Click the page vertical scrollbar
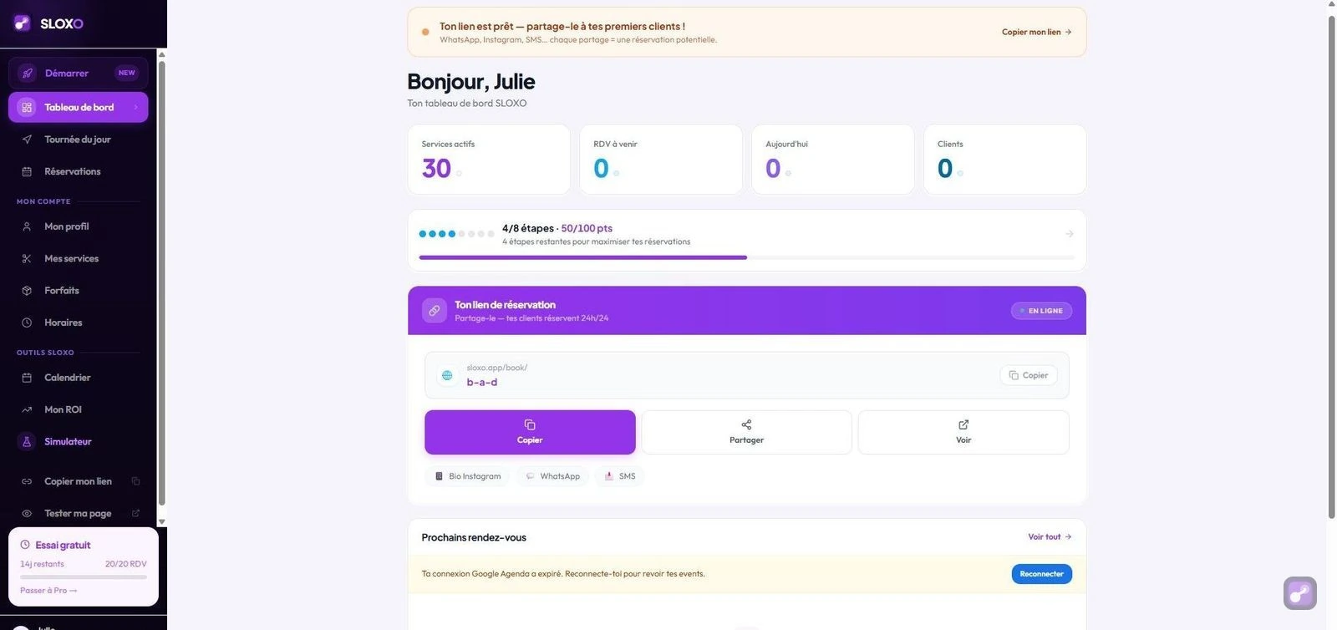Image resolution: width=1337 pixels, height=630 pixels. coord(1331,267)
